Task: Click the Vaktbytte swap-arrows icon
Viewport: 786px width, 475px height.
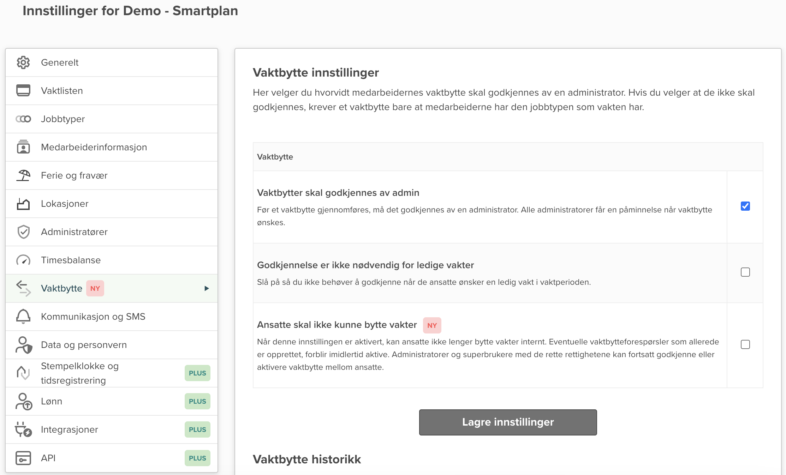Action: pos(23,288)
